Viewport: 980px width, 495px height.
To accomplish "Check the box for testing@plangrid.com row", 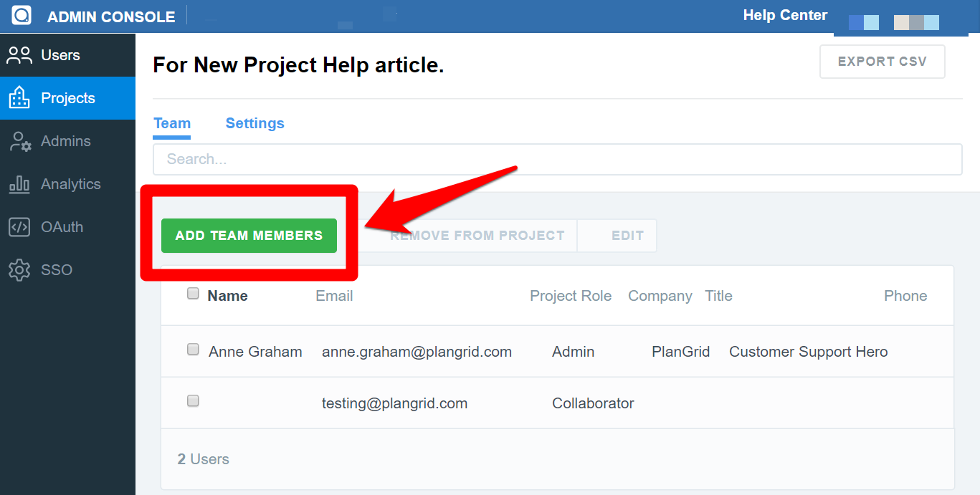I will [193, 401].
